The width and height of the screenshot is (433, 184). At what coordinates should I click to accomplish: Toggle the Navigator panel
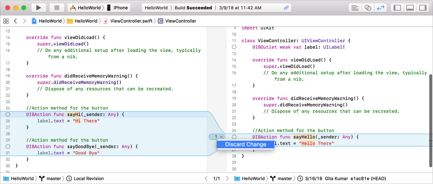[x=397, y=8]
